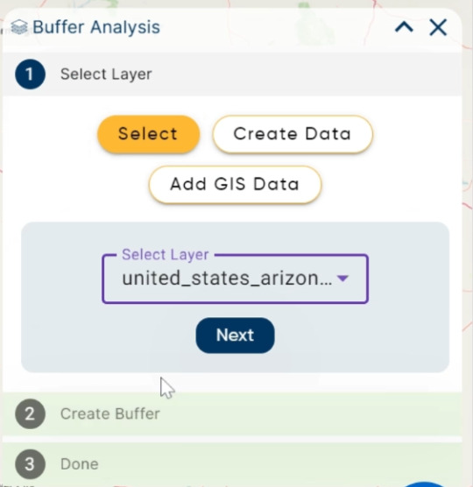Screen dimensions: 473x487
Task: Click the blue circular button at bottom corner
Action: [426, 483]
